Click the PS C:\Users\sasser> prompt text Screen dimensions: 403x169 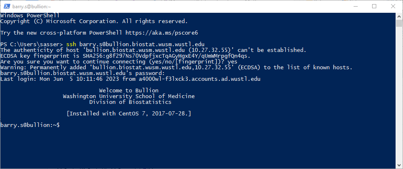pyautogui.click(x=32, y=44)
